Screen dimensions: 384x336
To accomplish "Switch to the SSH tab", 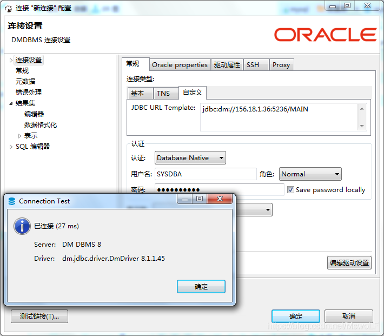I will (256, 65).
